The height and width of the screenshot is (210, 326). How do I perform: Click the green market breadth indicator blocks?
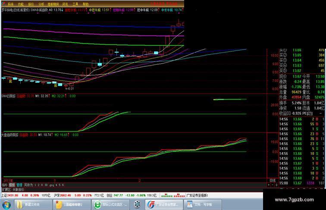[167, 195]
